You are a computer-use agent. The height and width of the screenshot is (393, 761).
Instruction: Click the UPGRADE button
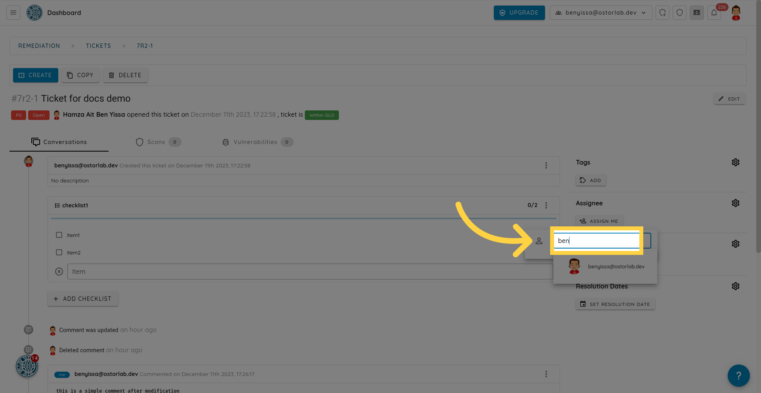pyautogui.click(x=519, y=13)
